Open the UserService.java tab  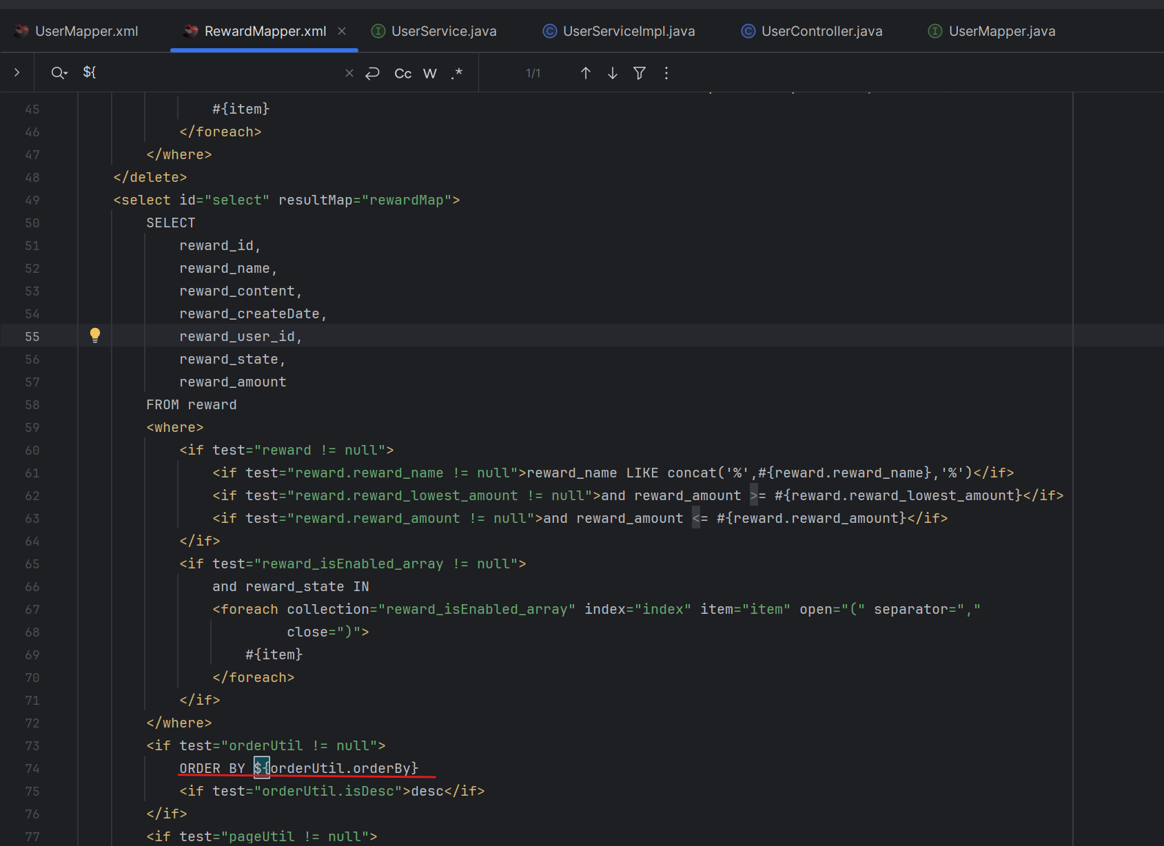[443, 31]
